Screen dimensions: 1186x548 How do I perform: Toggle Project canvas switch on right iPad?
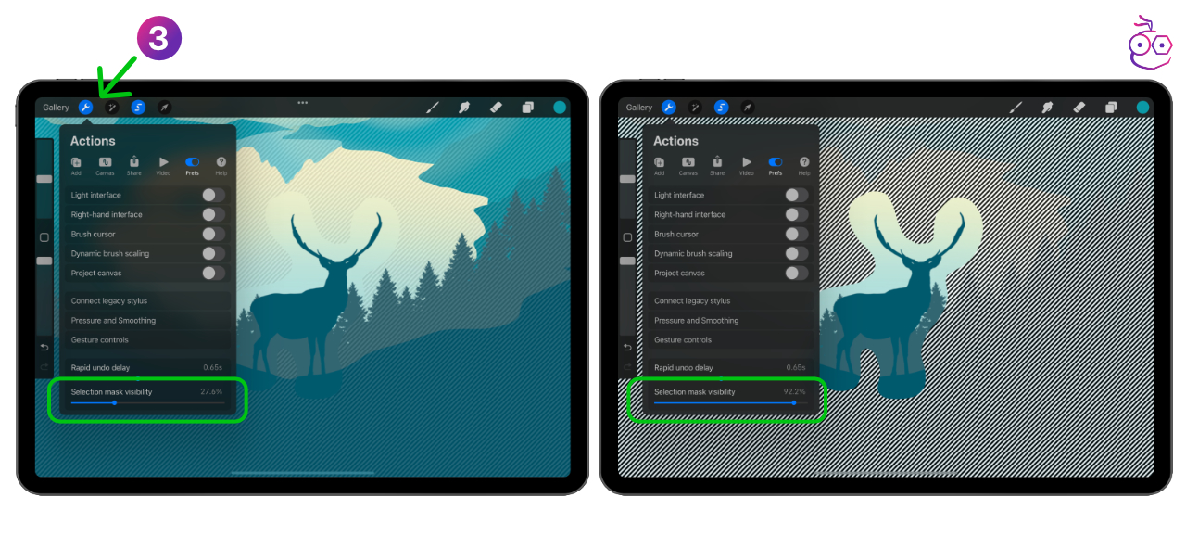796,273
